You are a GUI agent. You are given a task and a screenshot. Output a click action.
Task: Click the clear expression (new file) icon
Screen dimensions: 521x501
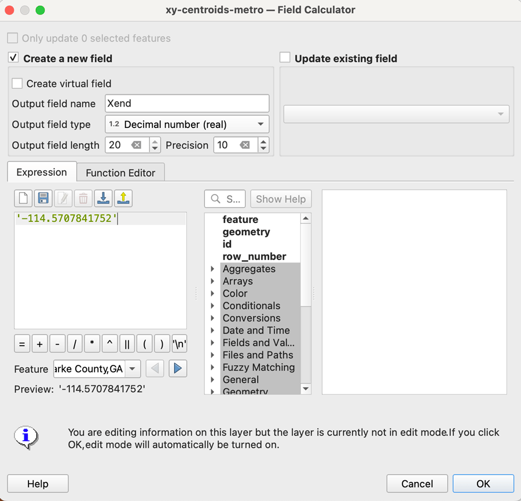[23, 199]
